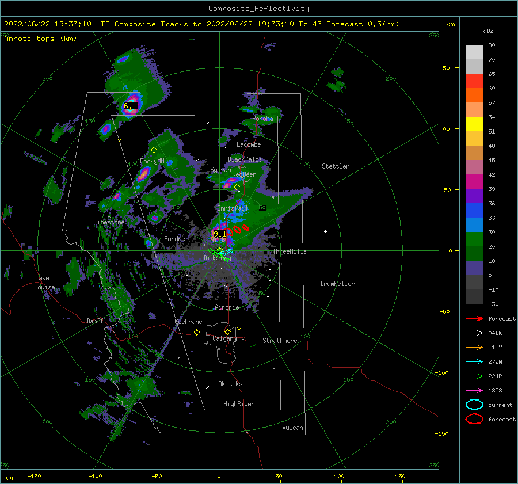Click the Strathmore town label
Viewport: 518px width, 484px height.
[x=280, y=341]
